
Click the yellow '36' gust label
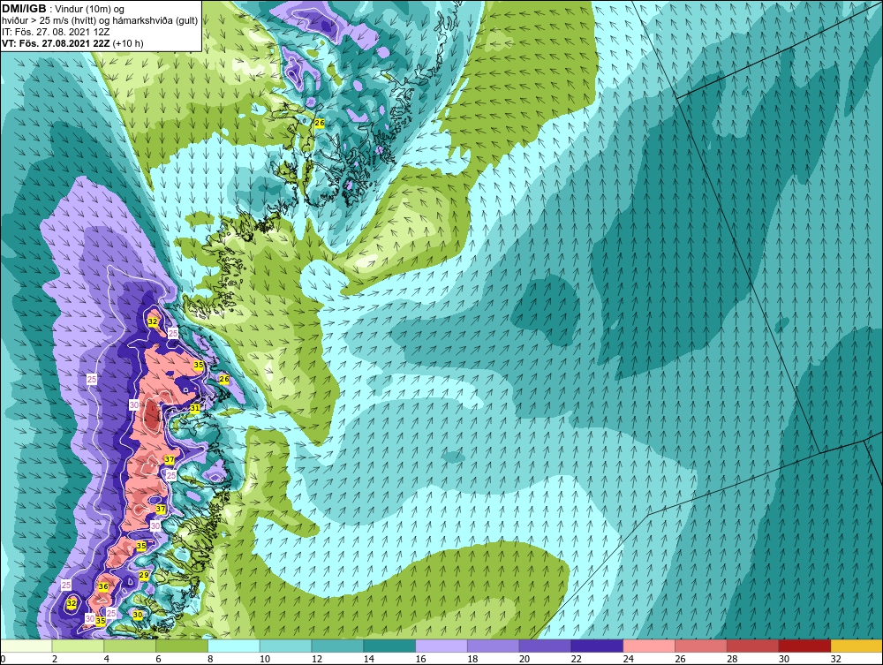tap(103, 586)
